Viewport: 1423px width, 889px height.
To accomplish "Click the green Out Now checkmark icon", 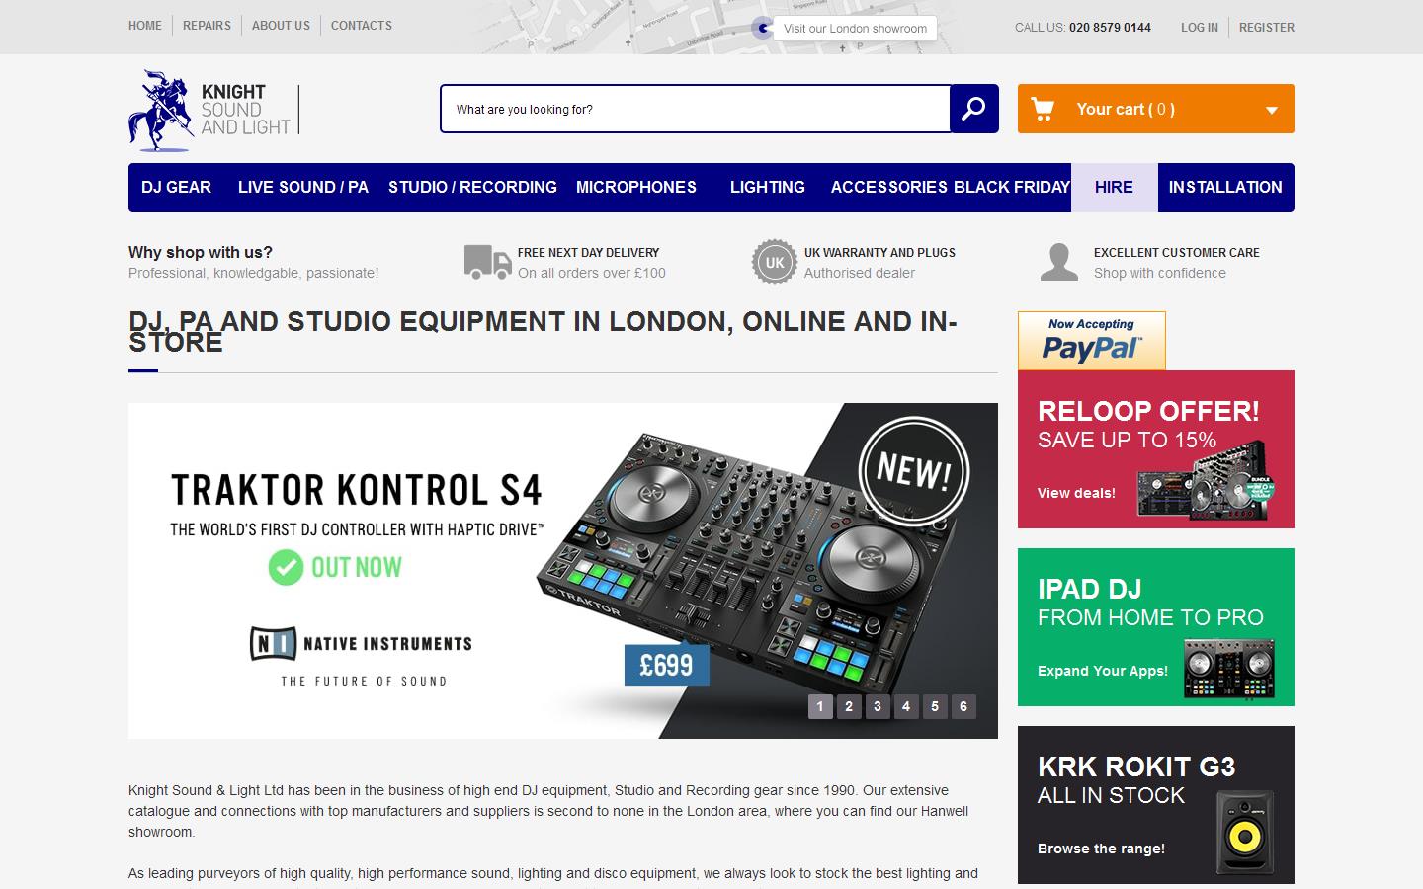I will pyautogui.click(x=286, y=567).
